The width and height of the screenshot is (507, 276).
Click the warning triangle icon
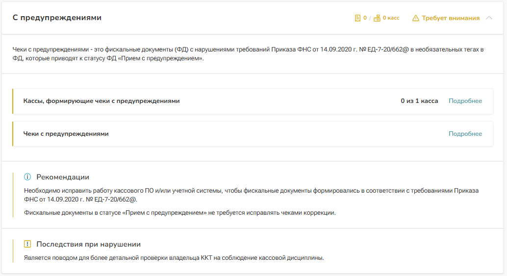[416, 18]
